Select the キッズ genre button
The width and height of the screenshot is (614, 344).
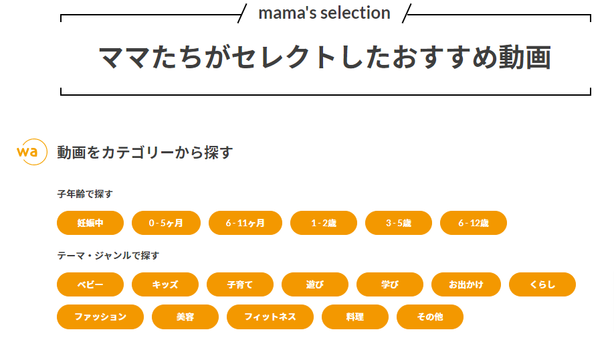[165, 284]
